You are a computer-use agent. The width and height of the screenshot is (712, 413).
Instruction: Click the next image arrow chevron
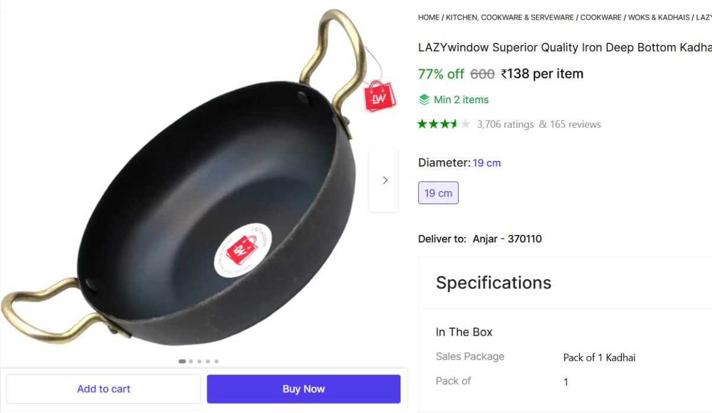click(x=384, y=180)
